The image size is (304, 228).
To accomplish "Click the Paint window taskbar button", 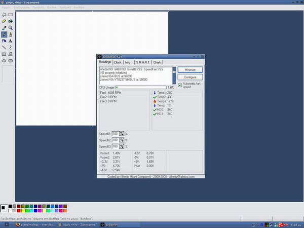I will pyautogui.click(x=78, y=224).
